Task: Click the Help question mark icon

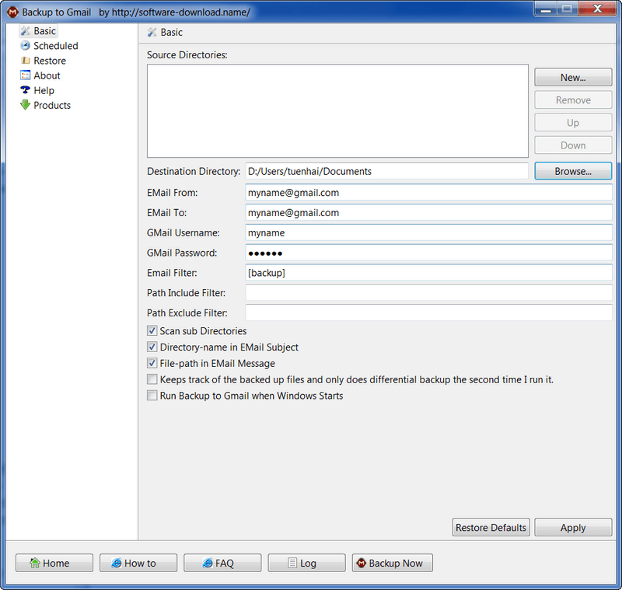Action: [x=26, y=90]
